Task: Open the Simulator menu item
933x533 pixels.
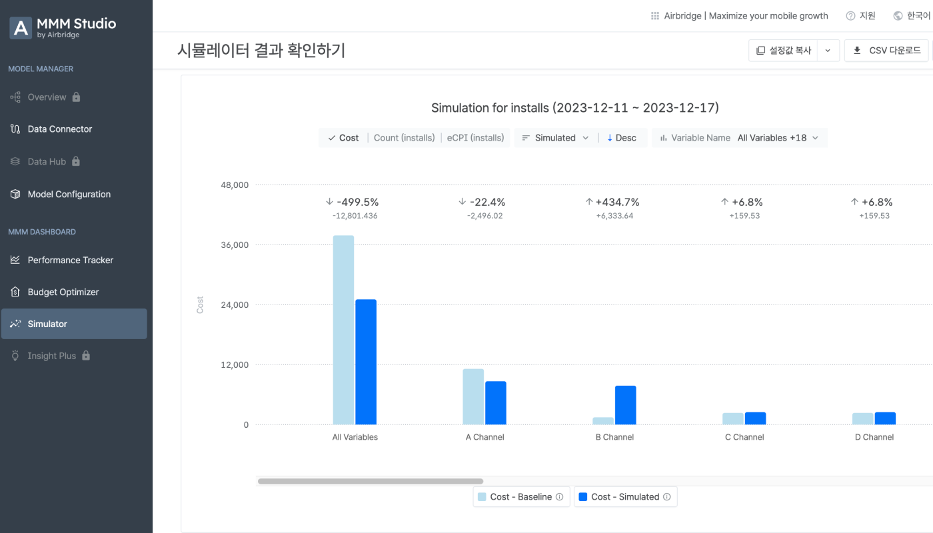Action: [x=74, y=324]
